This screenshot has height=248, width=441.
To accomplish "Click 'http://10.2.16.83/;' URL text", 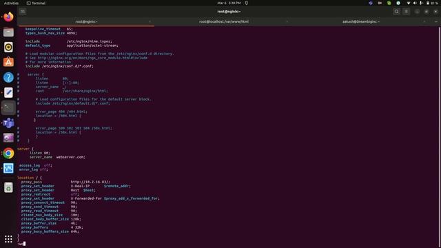I will [x=90, y=182].
